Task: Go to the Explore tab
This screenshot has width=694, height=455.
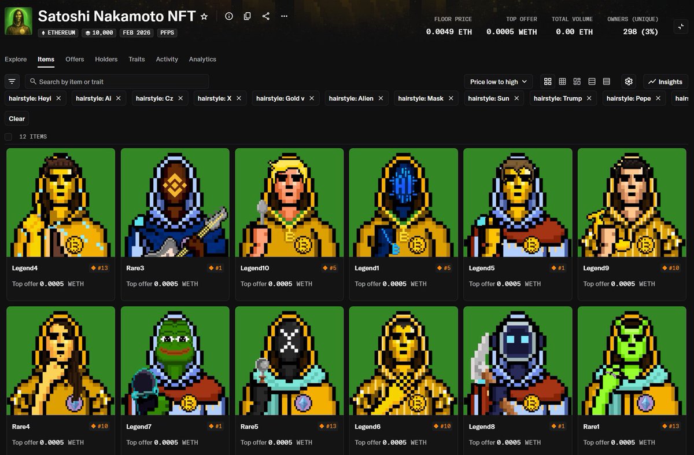Action: [x=16, y=59]
